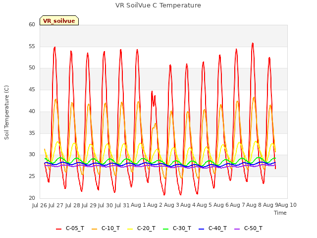Toggle the C-05_T series in legend

click(x=70, y=229)
